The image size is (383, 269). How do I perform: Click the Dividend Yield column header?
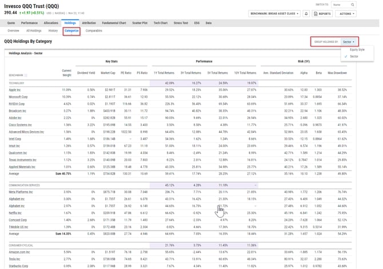coord(87,73)
